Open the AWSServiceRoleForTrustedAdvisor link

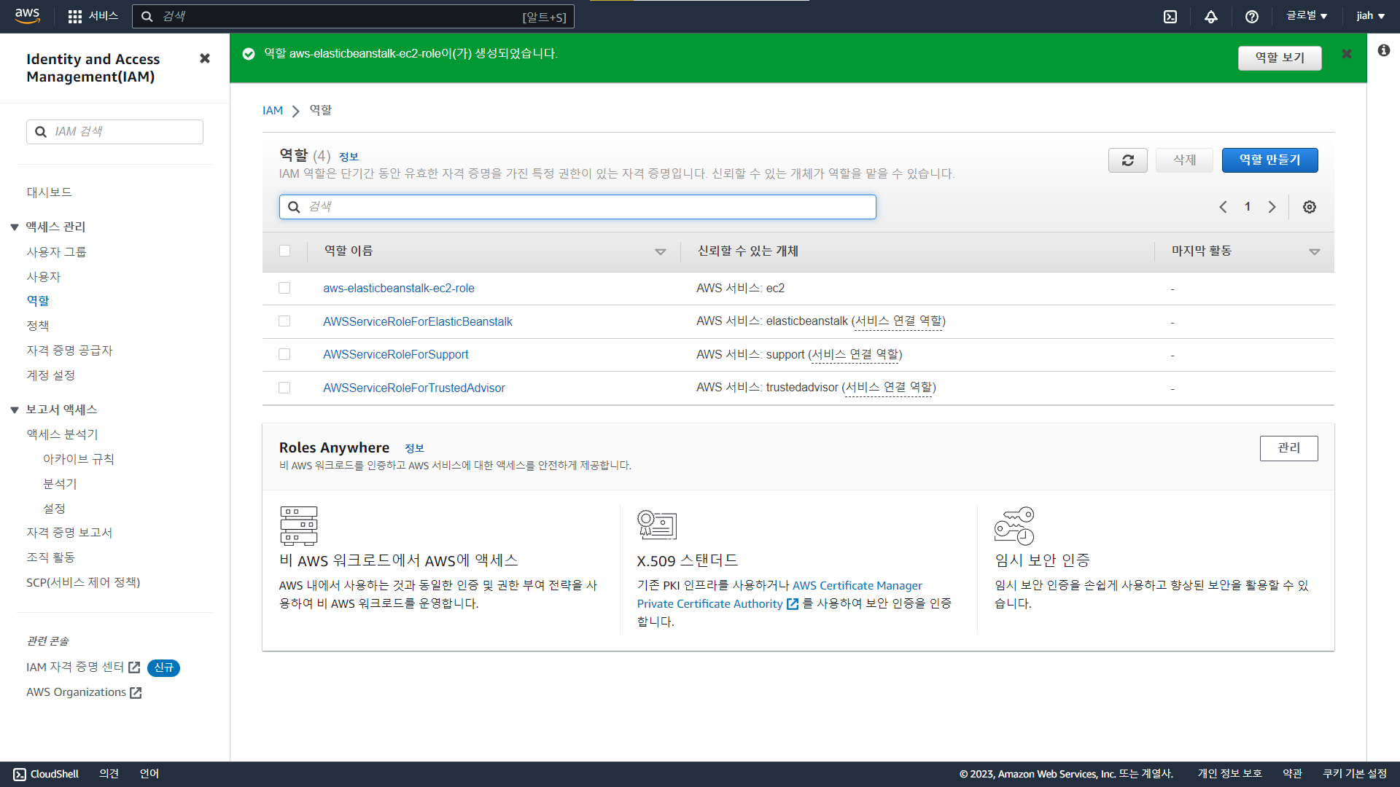click(x=414, y=388)
